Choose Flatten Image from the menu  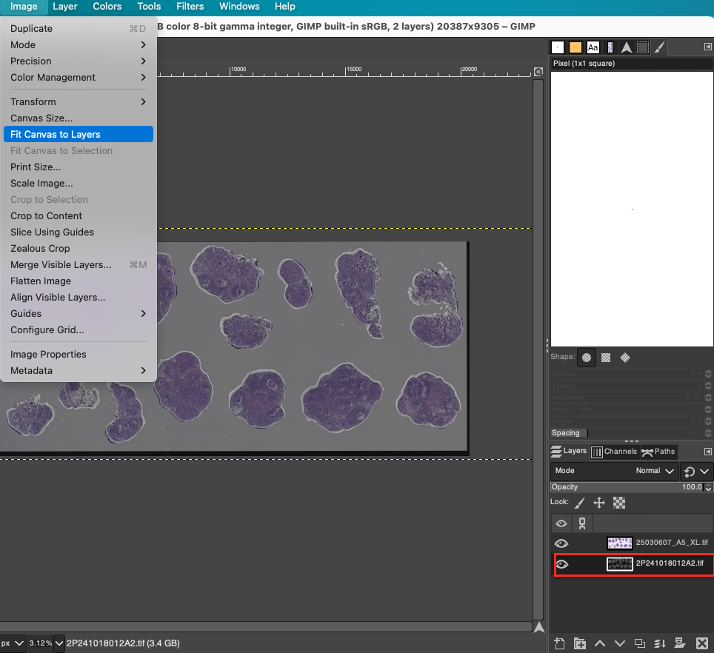[40, 281]
